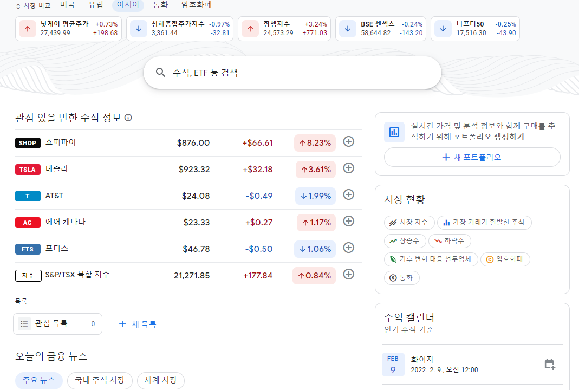Open the 통화 chip in 시장 현황
This screenshot has width=579, height=390.
click(x=401, y=278)
